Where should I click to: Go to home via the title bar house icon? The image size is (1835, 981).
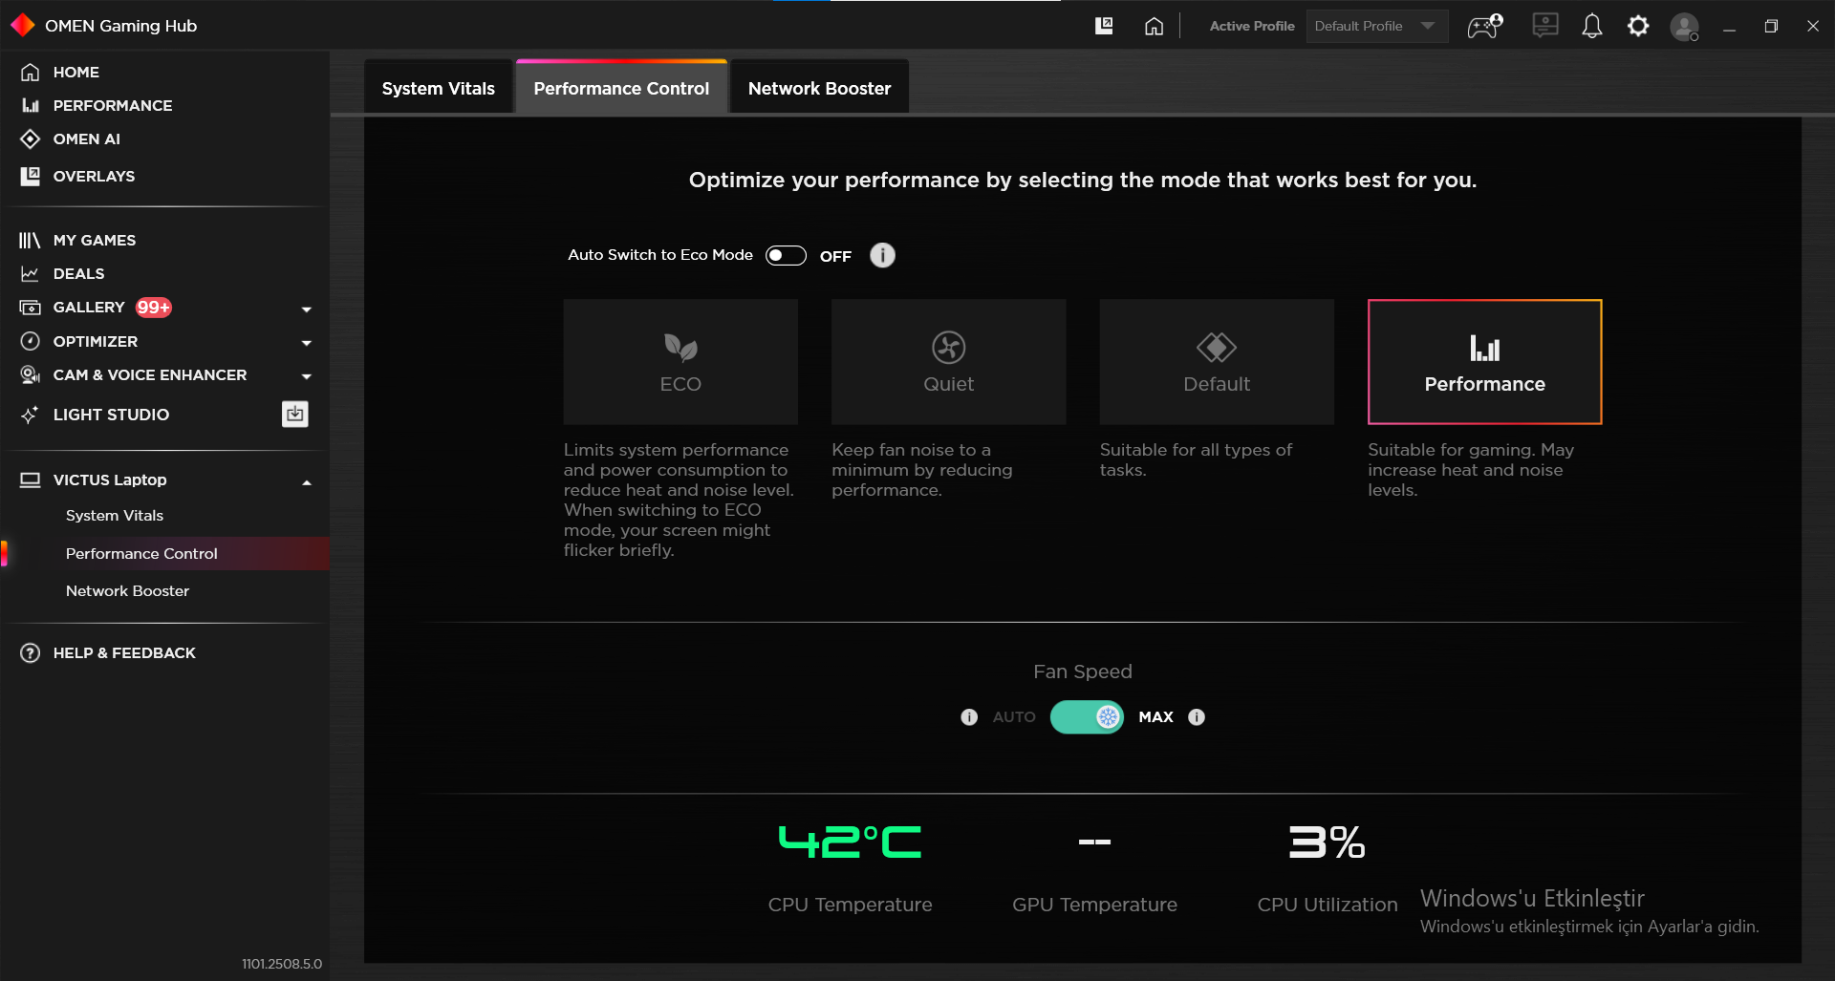[1154, 26]
